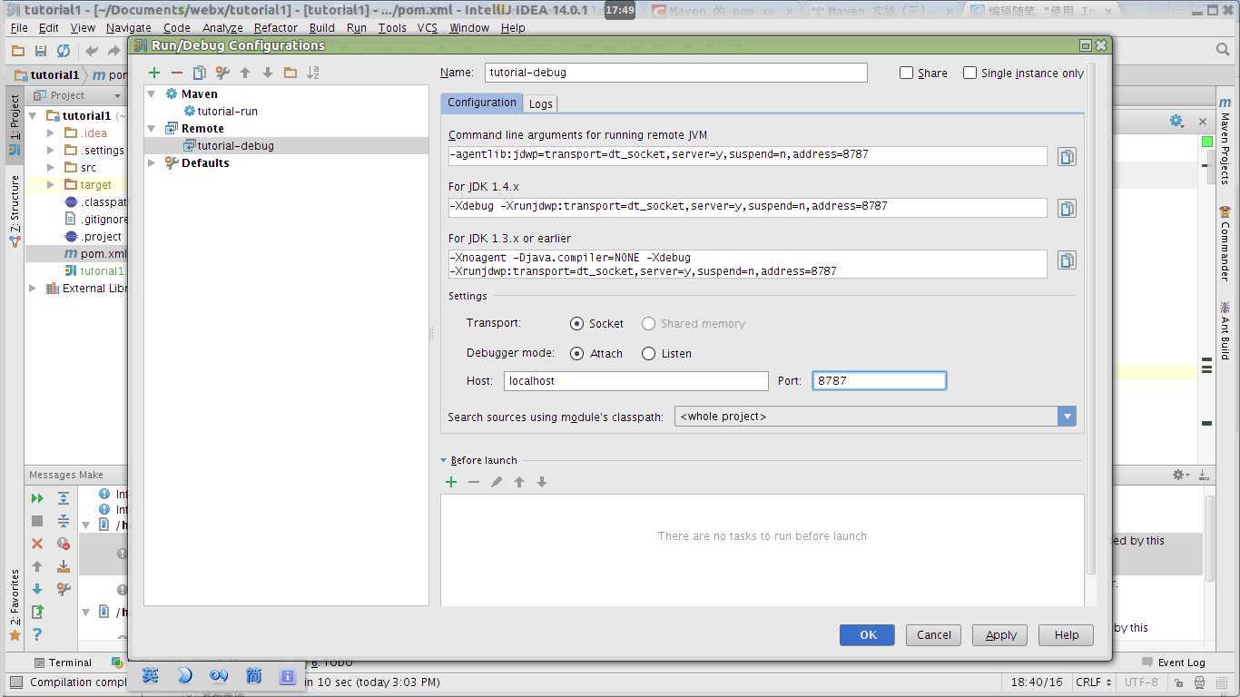1240x697 pixels.
Task: Select Listen debugger mode
Action: coord(648,353)
